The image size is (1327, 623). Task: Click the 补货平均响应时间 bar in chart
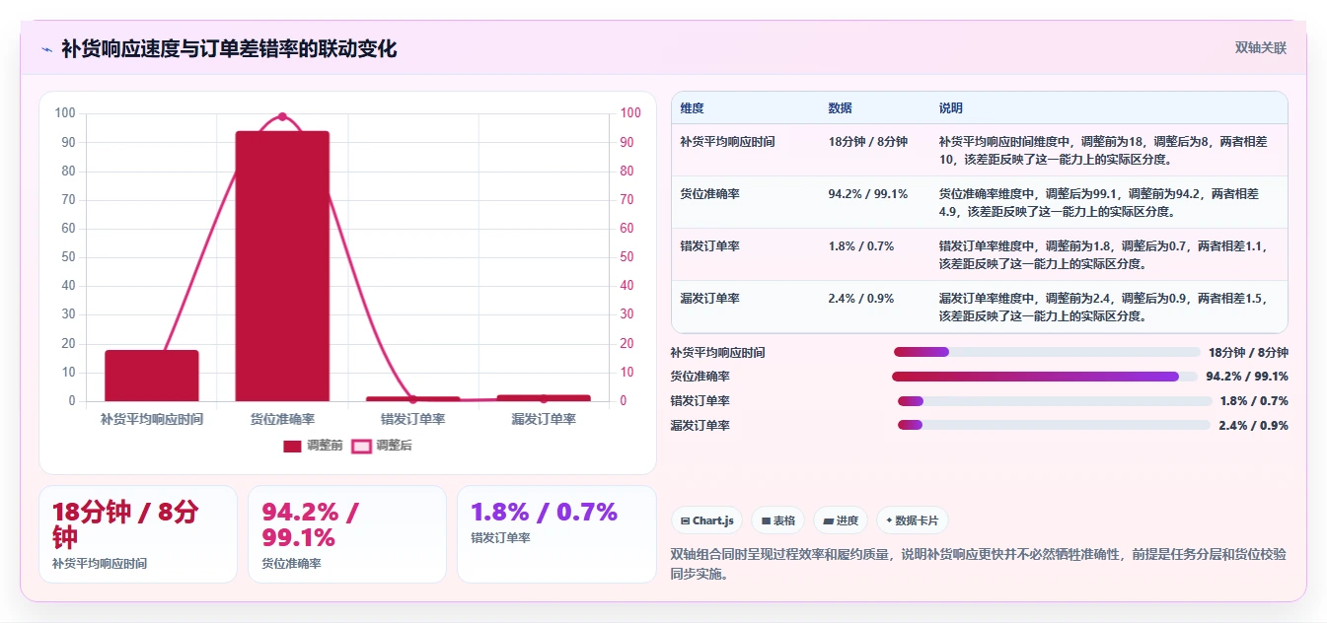152,376
